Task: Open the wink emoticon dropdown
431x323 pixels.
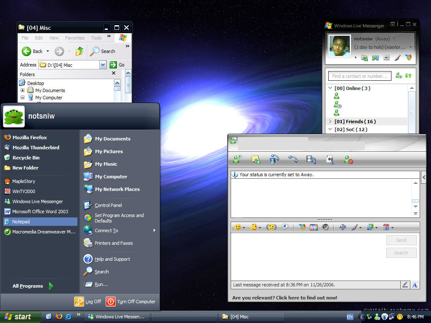Action: click(x=260, y=228)
